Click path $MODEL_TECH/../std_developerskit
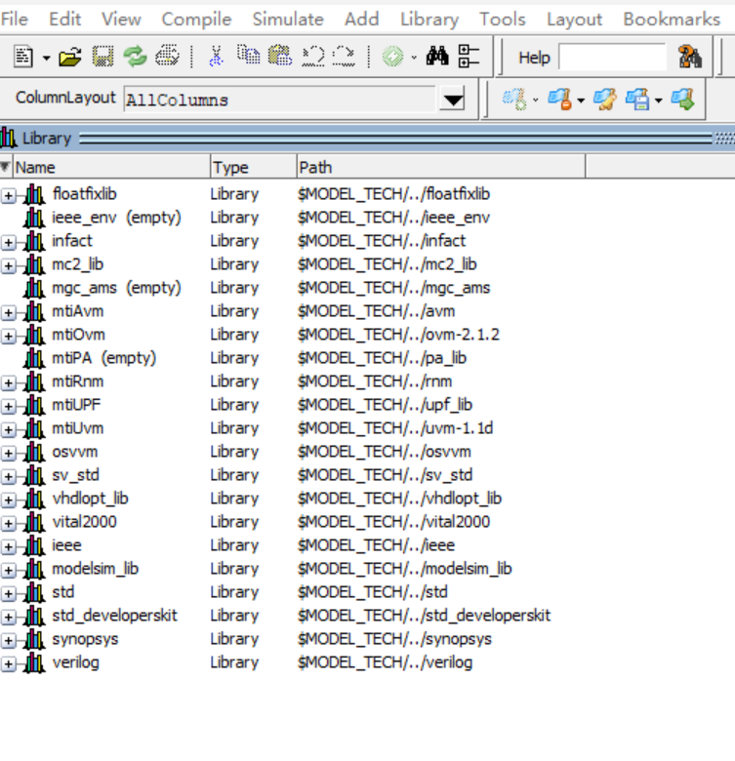The image size is (735, 761). click(424, 616)
